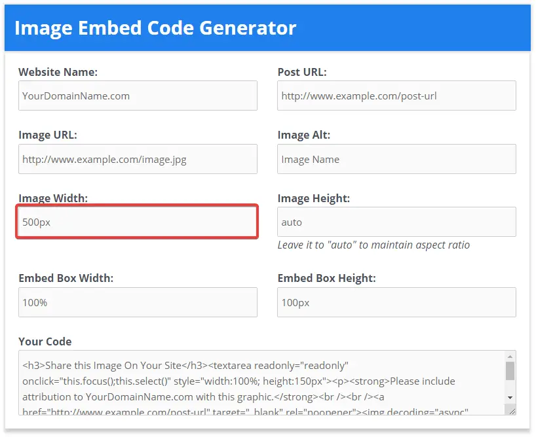The width and height of the screenshot is (536, 437).
Task: Click the Embed Box Height label
Action: click(x=327, y=278)
